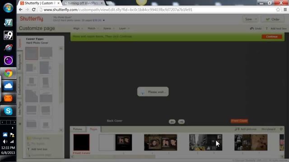Bookmark page with the star icon
The width and height of the screenshot is (289, 162).
click(278, 9)
